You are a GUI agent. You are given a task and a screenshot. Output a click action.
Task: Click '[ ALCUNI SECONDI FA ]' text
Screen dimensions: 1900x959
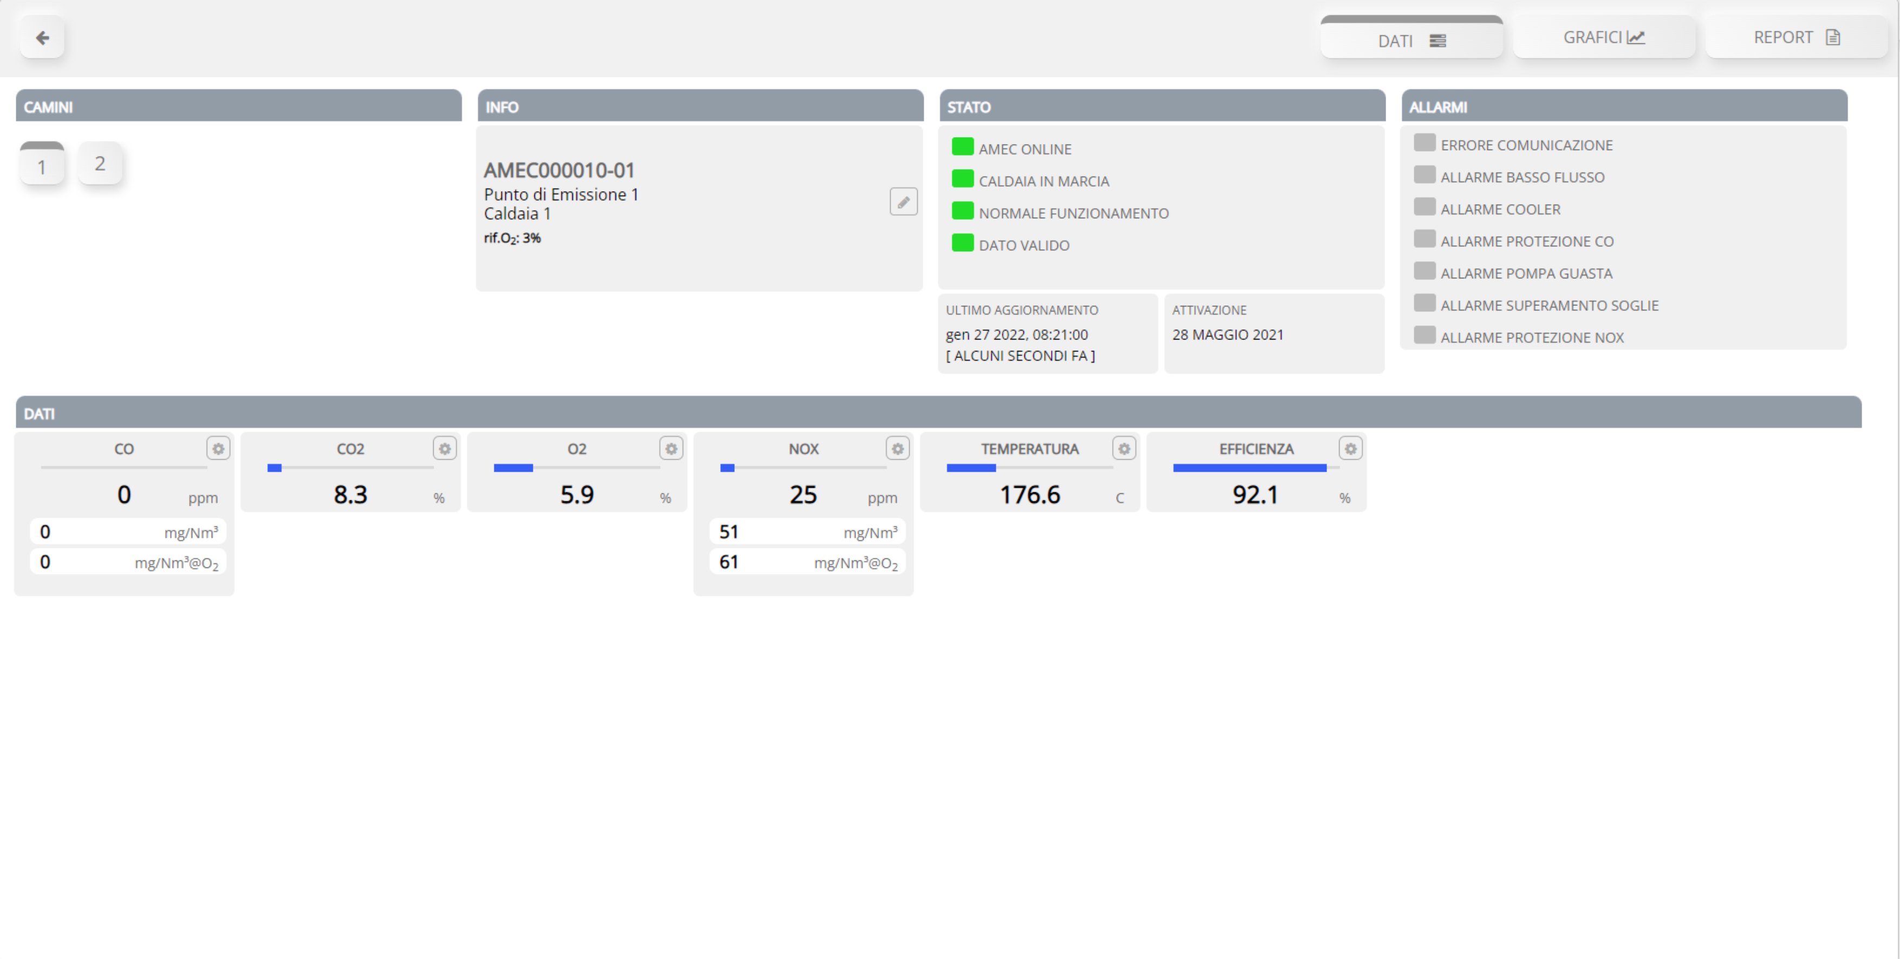(x=1020, y=356)
